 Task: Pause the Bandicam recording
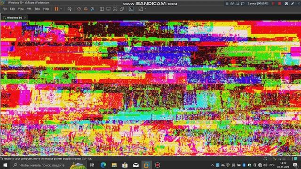273,3
